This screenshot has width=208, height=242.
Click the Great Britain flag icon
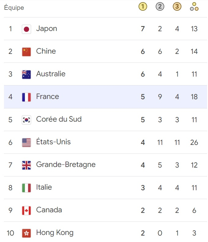coord(27,165)
